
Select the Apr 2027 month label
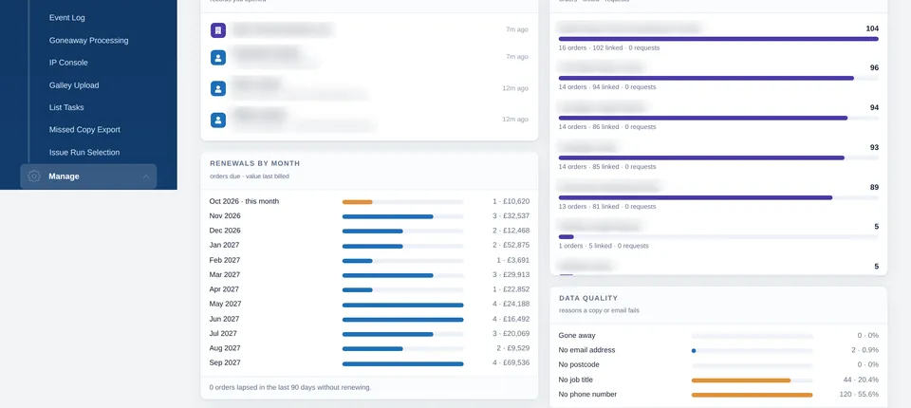point(224,289)
